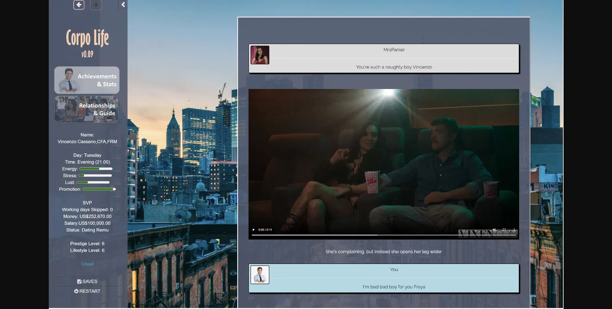Image resolution: width=612 pixels, height=309 pixels.
Task: Click the back arrow navigation button
Action: click(x=79, y=5)
